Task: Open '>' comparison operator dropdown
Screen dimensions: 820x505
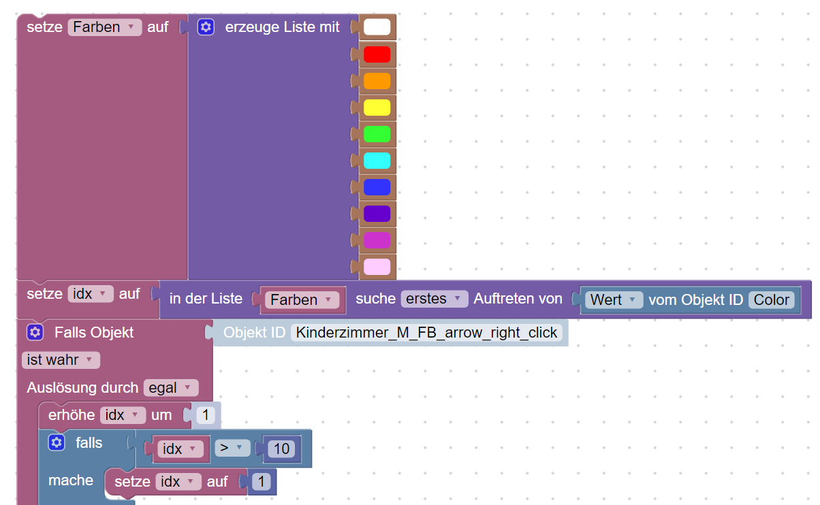Action: click(232, 449)
